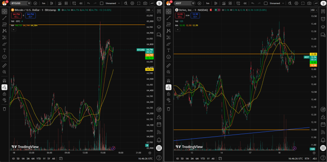Toggle layout select checkbox in ASST window
This screenshot has width=327, height=162.
coord(266,3)
